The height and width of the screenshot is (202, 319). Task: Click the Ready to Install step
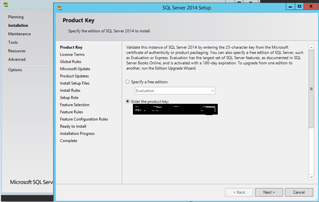[73, 126]
